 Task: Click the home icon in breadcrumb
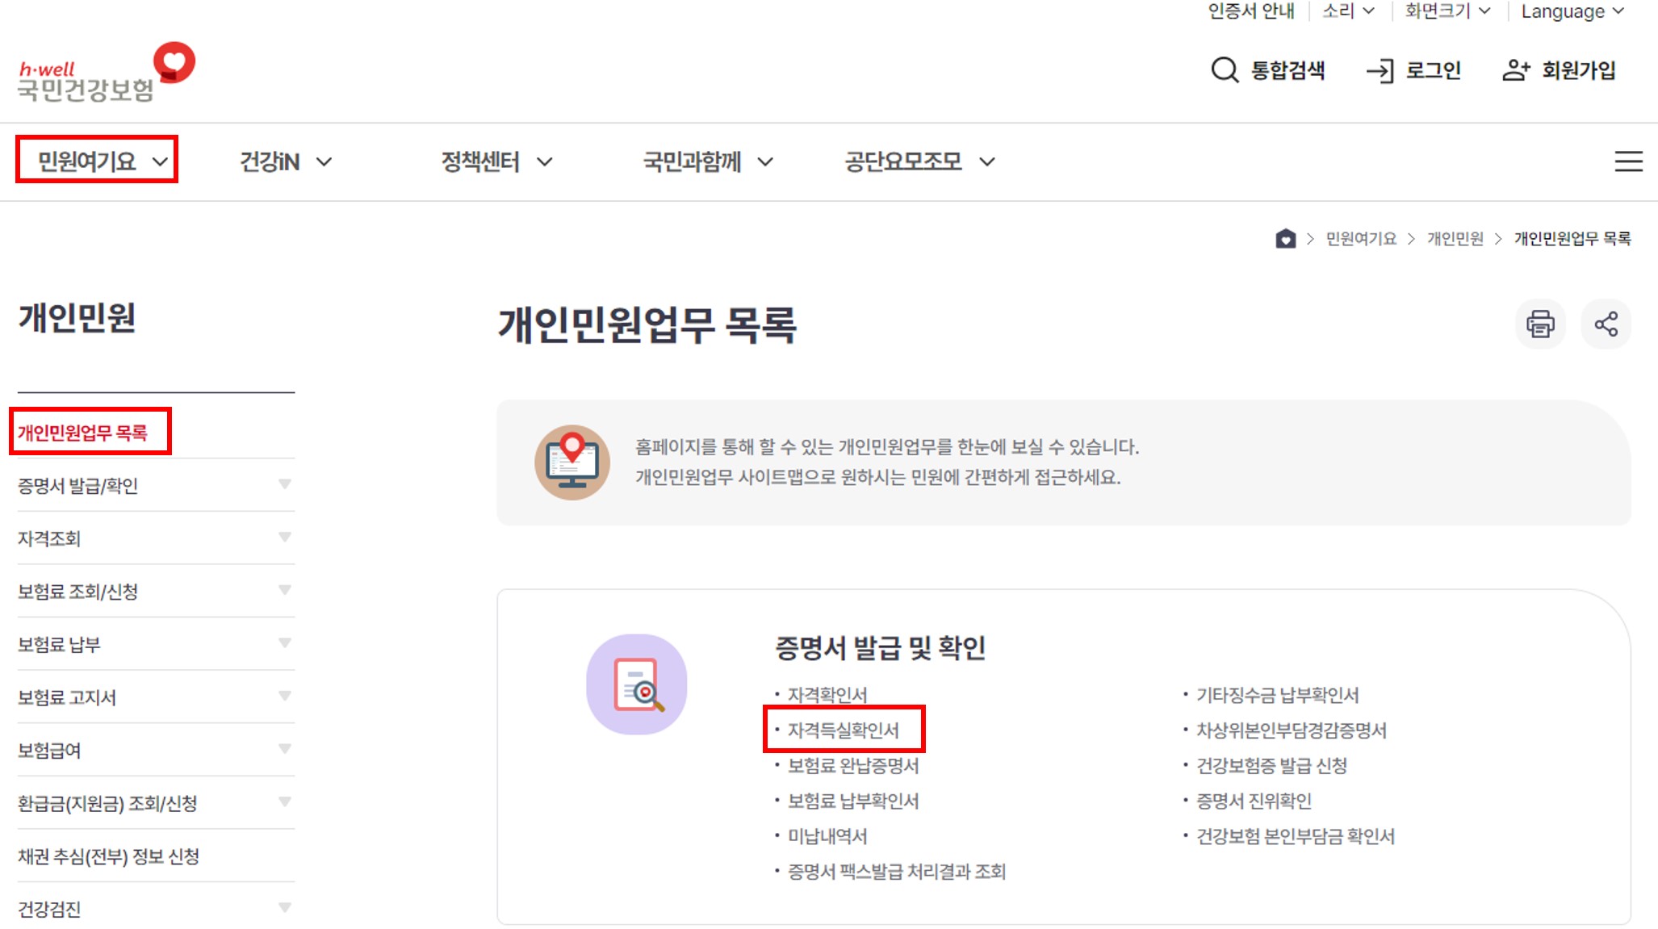pyautogui.click(x=1285, y=239)
